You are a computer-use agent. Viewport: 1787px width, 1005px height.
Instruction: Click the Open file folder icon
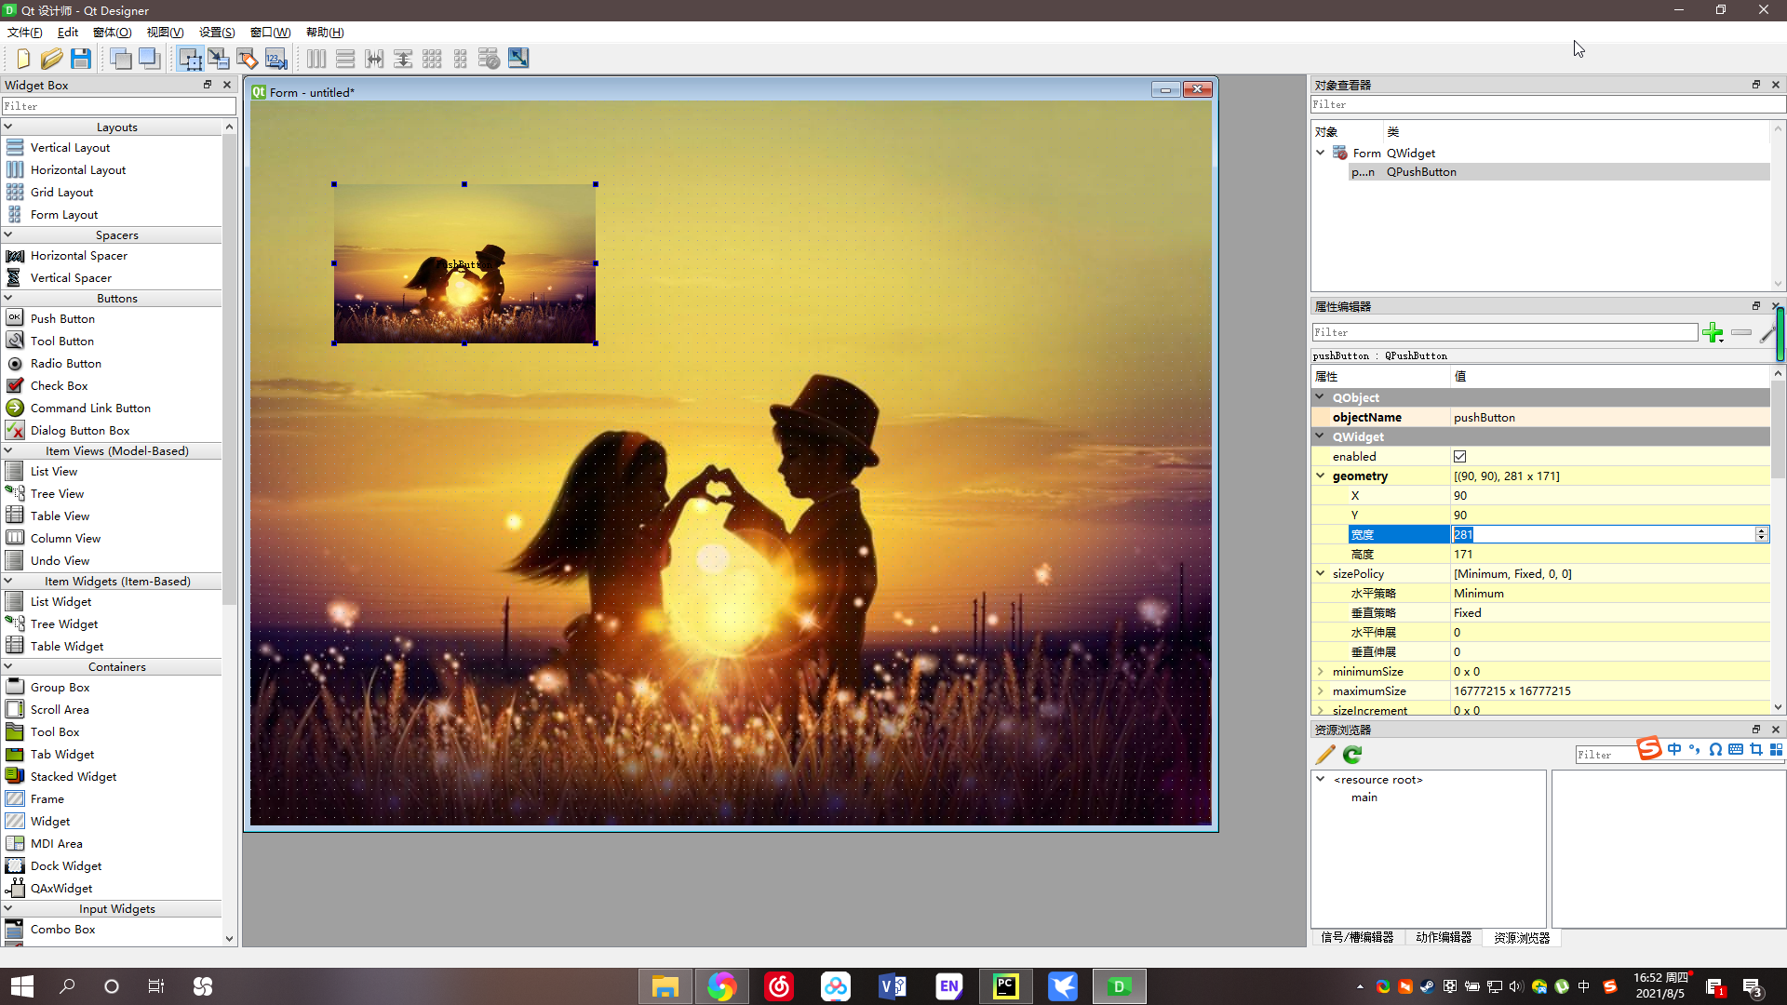click(51, 59)
